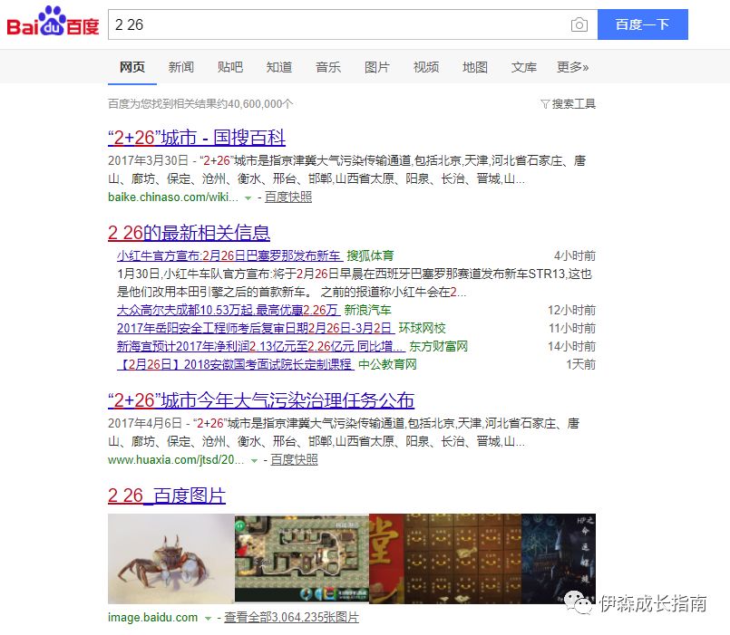Open the red 堂 image thumbnail
Image resolution: width=730 pixels, height=635 pixels.
coord(386,559)
